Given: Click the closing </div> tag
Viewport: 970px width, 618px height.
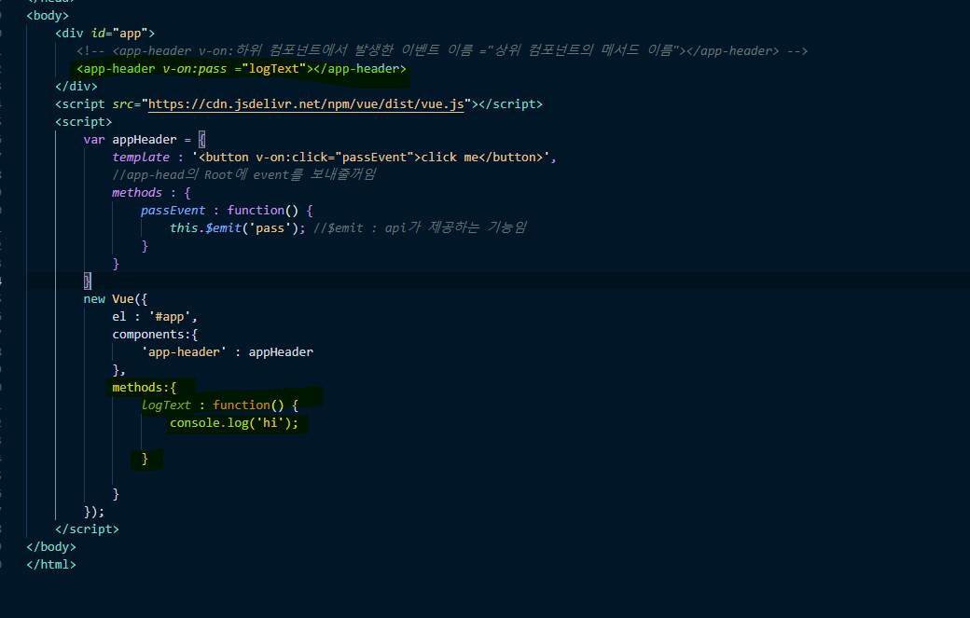Looking at the screenshot, I should [76, 87].
